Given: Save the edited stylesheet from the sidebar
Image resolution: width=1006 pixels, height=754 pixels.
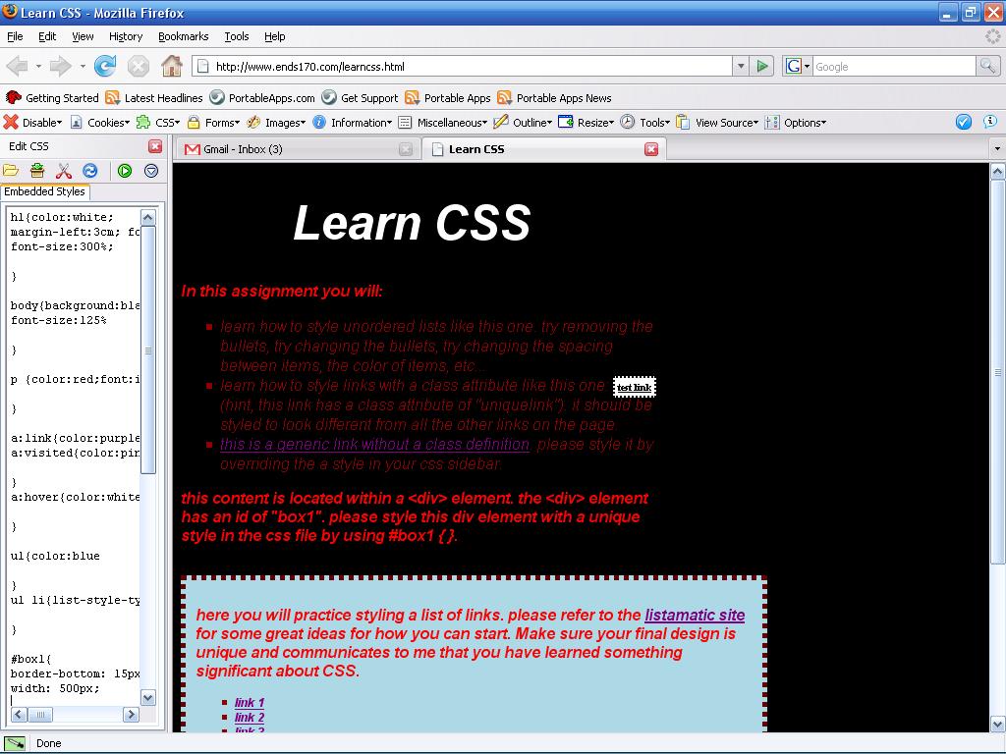Looking at the screenshot, I should 36,170.
